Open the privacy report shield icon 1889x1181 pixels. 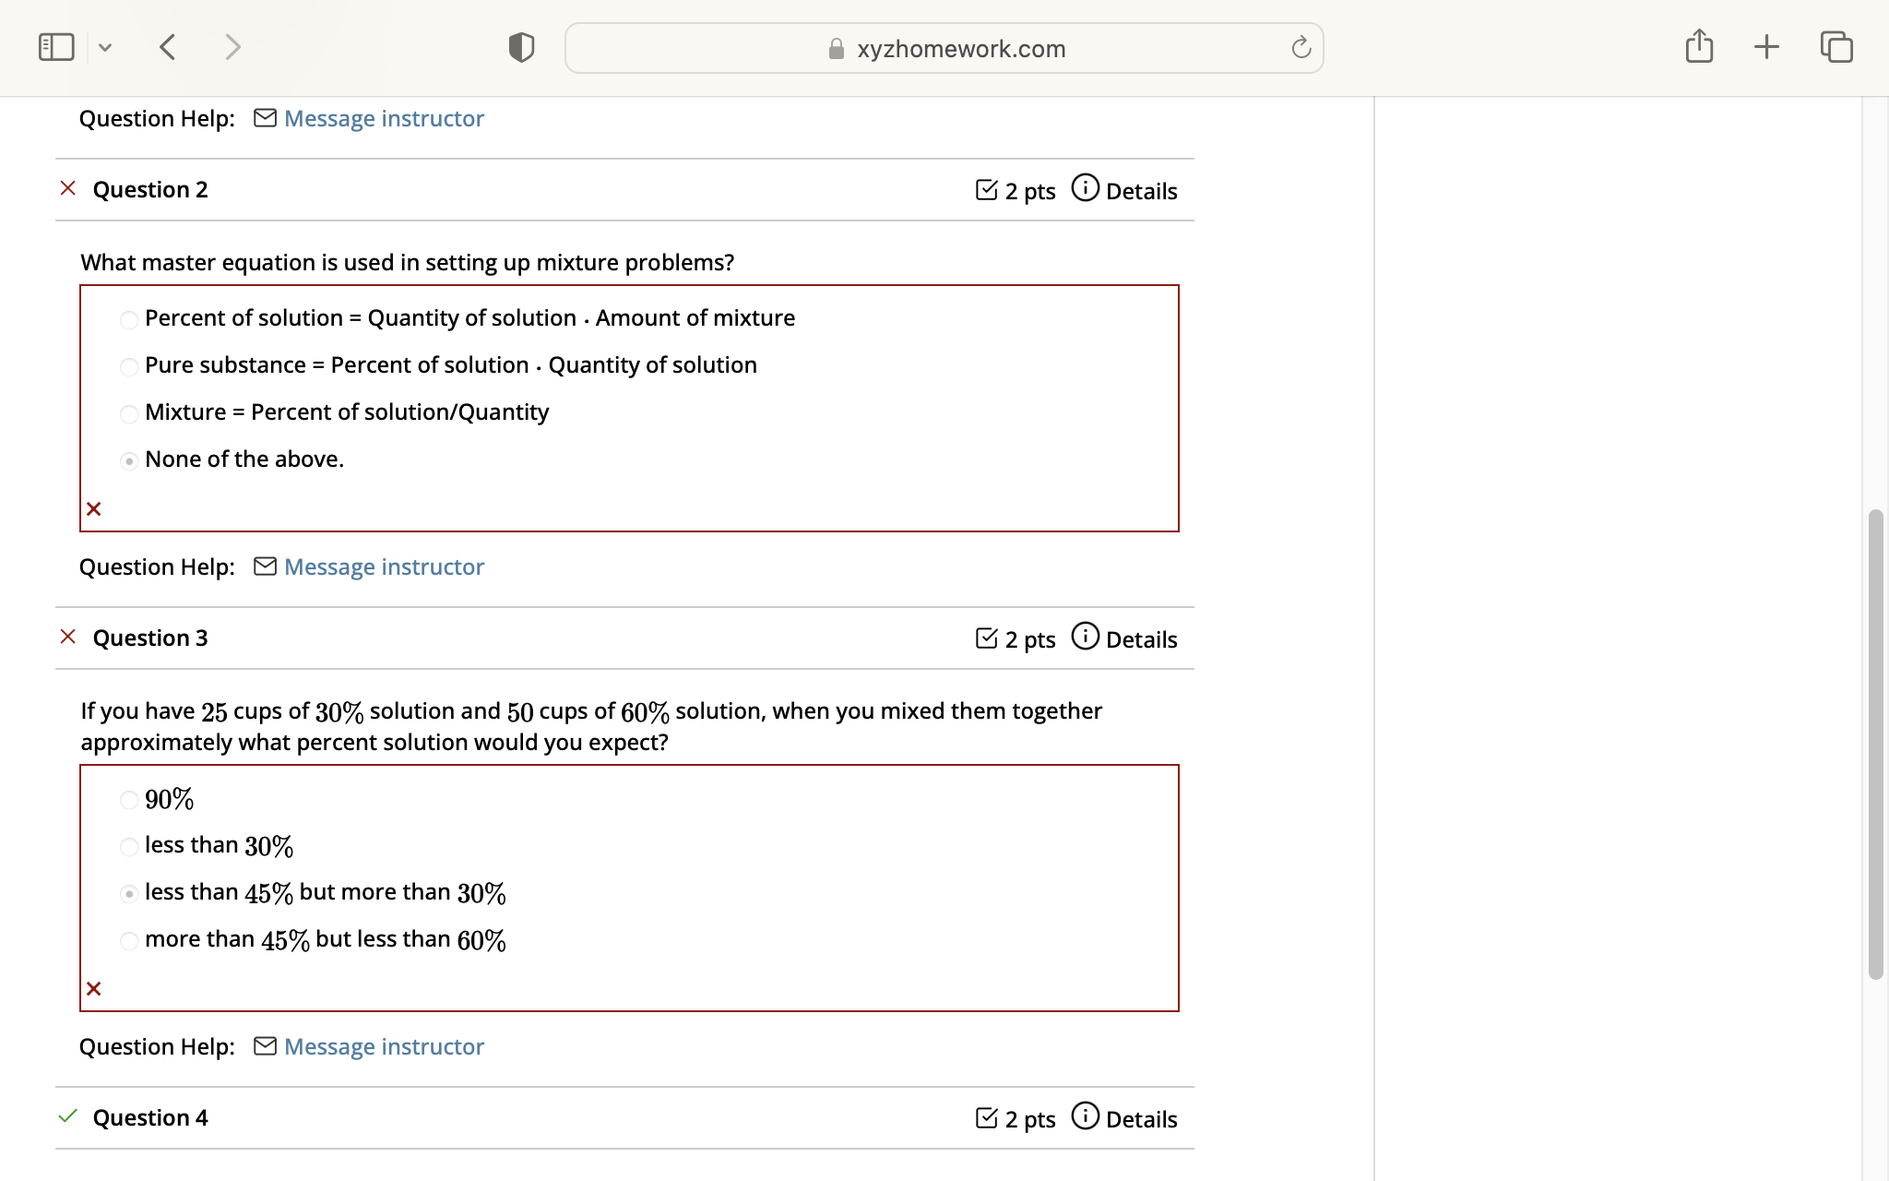tap(520, 46)
